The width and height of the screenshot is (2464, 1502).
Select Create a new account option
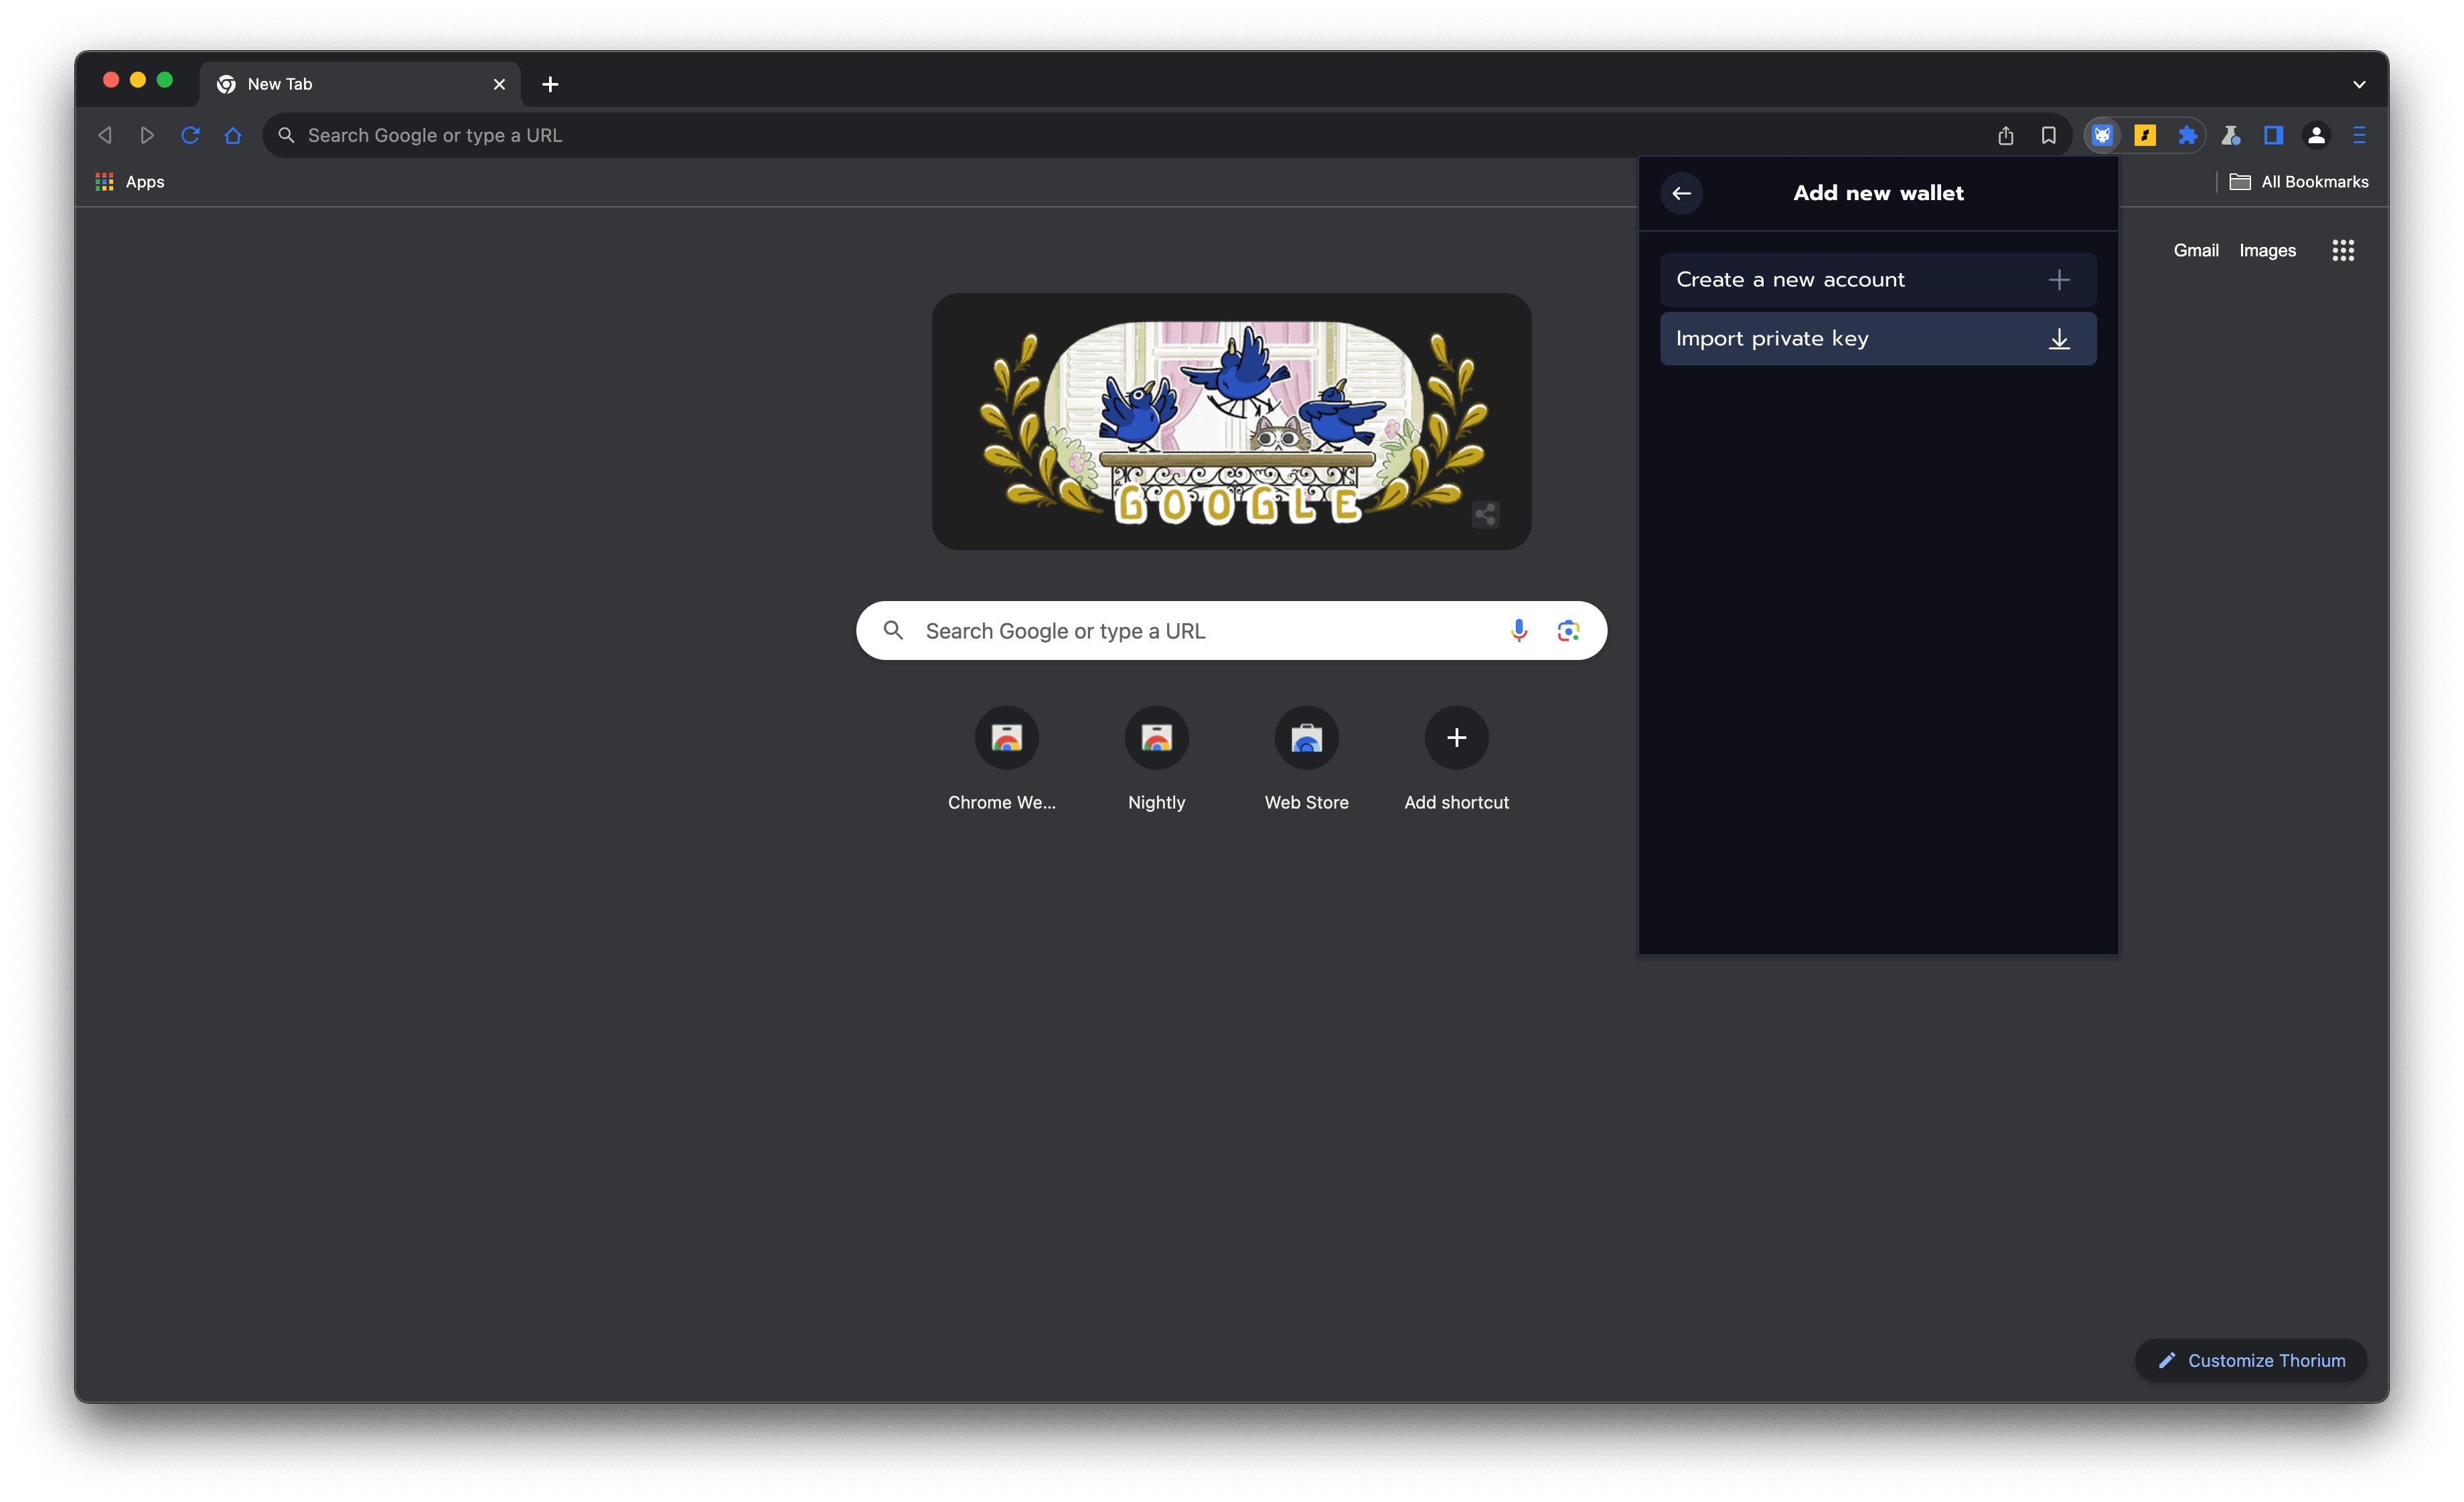(x=1877, y=280)
